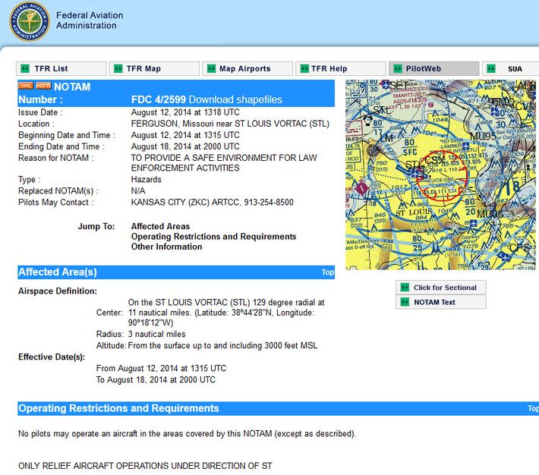Click the green arrow icon on PilotWeb

click(x=398, y=69)
